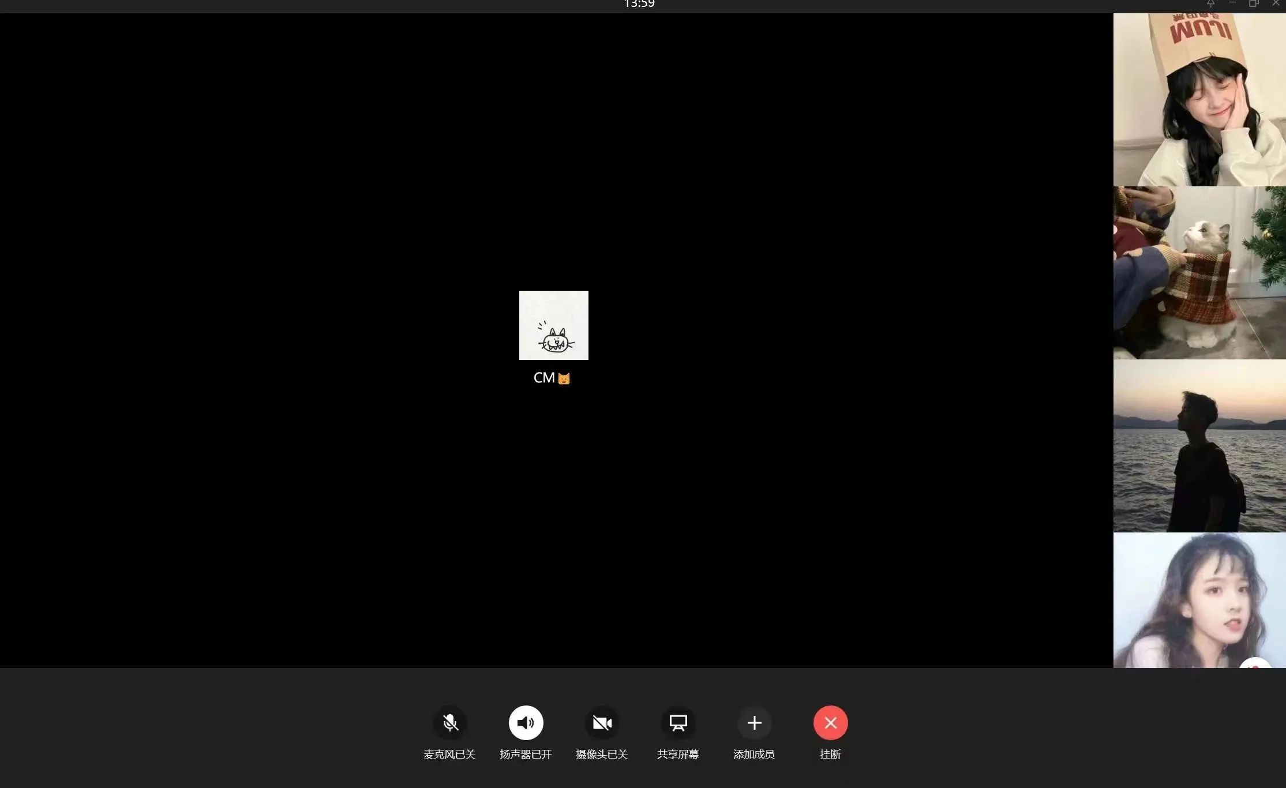1286x788 pixels.
Task: Pin the call window on top
Action: click(1210, 3)
